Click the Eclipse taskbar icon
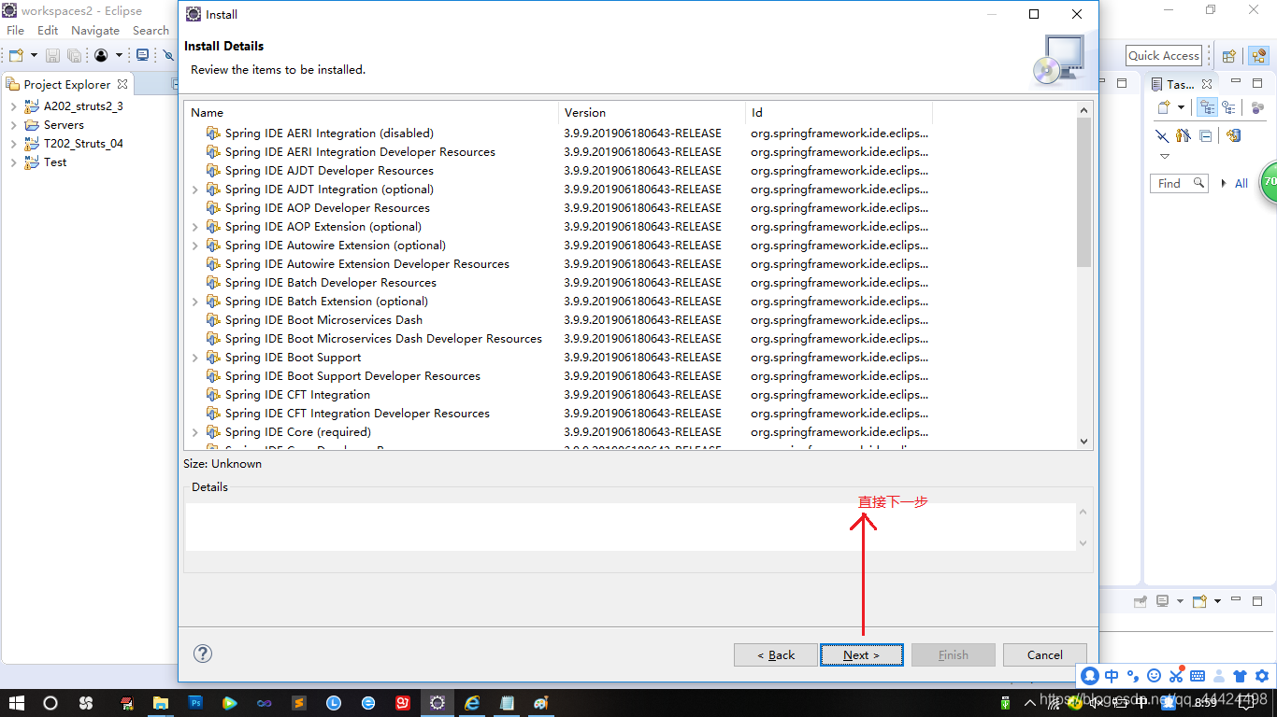The width and height of the screenshot is (1277, 717). [x=438, y=703]
